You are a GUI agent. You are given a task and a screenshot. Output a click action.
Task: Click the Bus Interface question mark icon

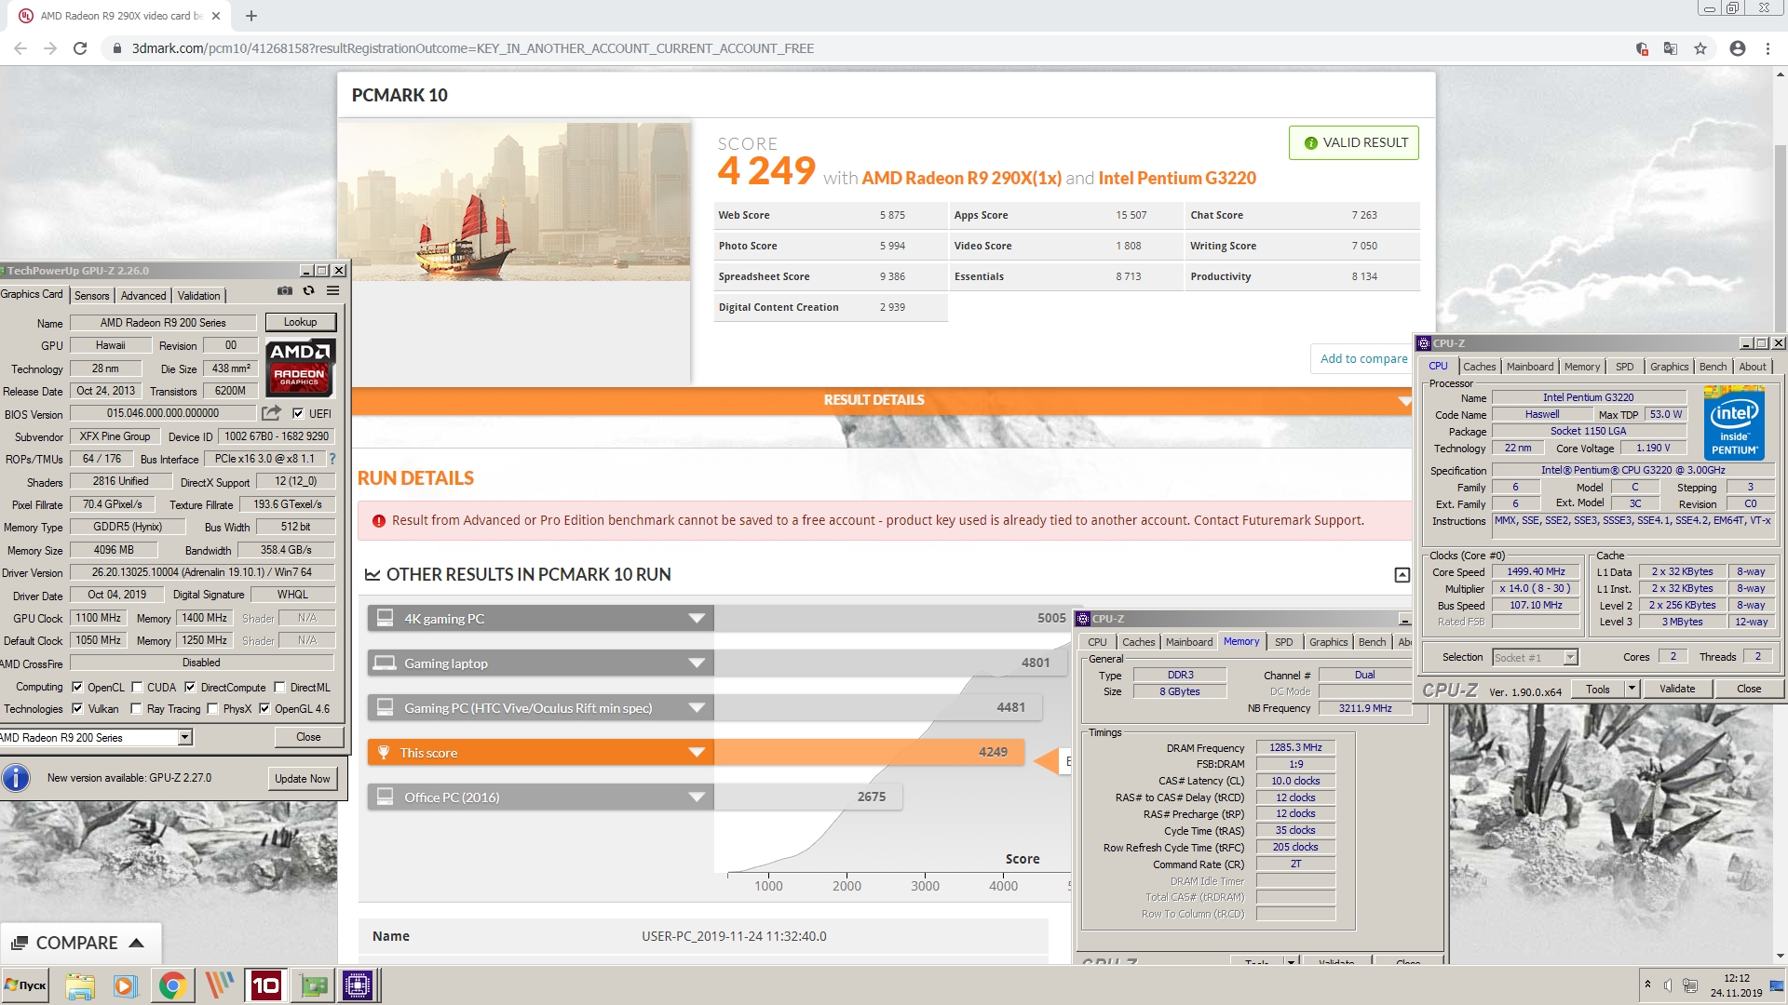(x=332, y=459)
